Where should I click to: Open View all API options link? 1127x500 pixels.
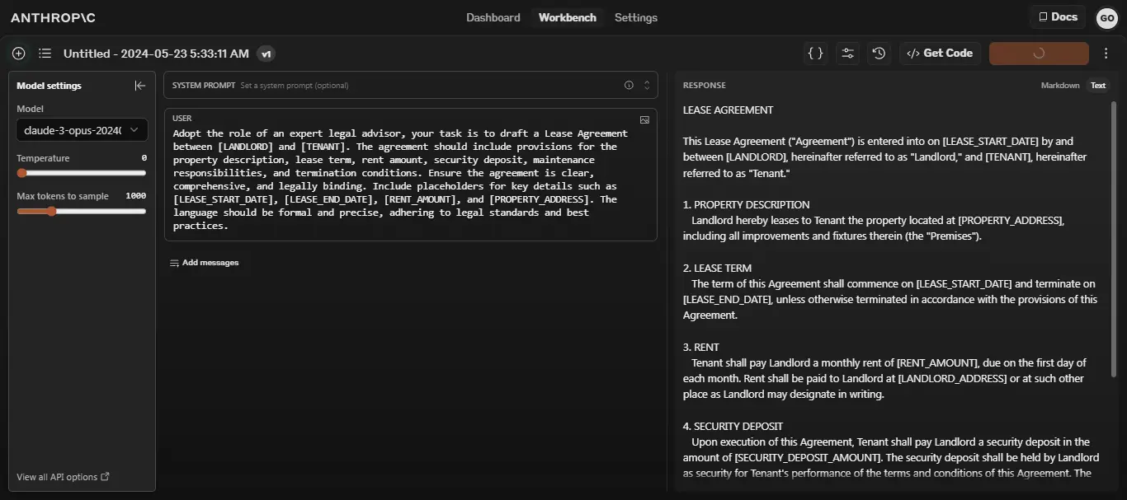pyautogui.click(x=63, y=477)
